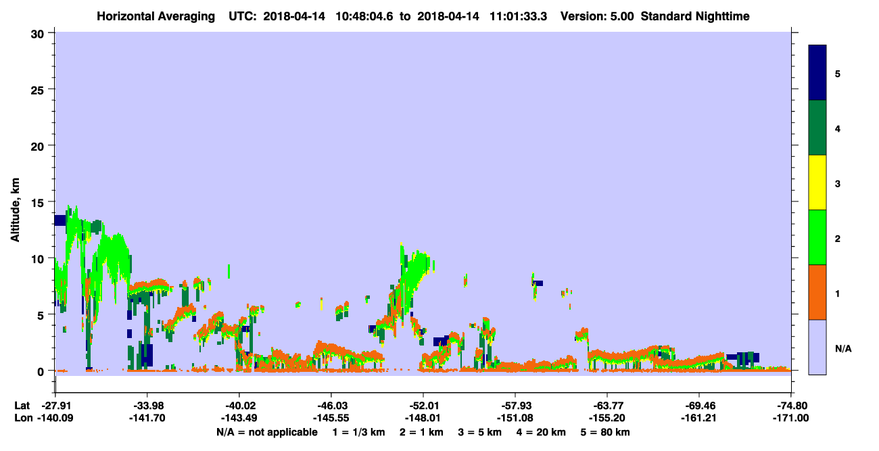Click the '3 = 5 km' legend note

click(480, 432)
